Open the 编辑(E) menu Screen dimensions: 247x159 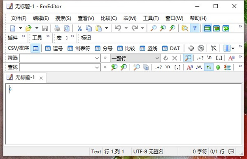[41, 18]
